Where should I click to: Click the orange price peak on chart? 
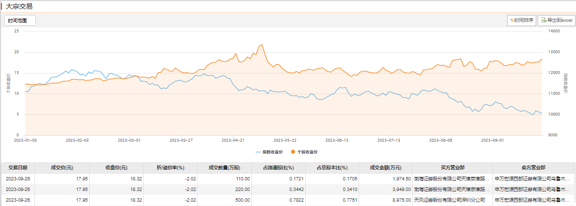[262, 44]
